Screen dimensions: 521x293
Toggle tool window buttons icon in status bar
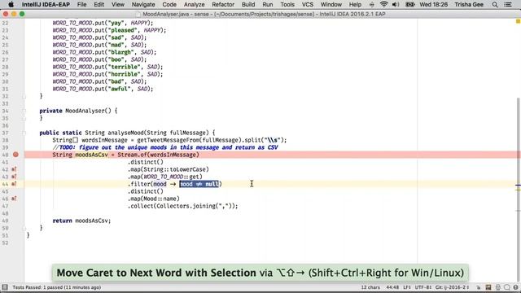[5, 287]
